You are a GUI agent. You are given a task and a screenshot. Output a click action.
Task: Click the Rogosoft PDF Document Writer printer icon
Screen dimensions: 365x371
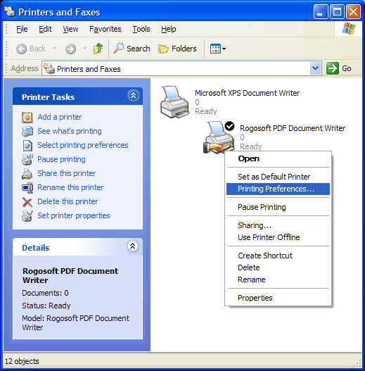219,137
